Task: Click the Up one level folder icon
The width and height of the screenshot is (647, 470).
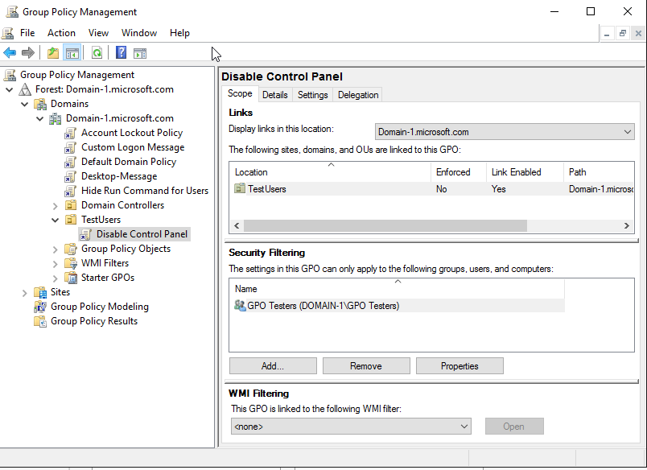Action: pyautogui.click(x=53, y=53)
